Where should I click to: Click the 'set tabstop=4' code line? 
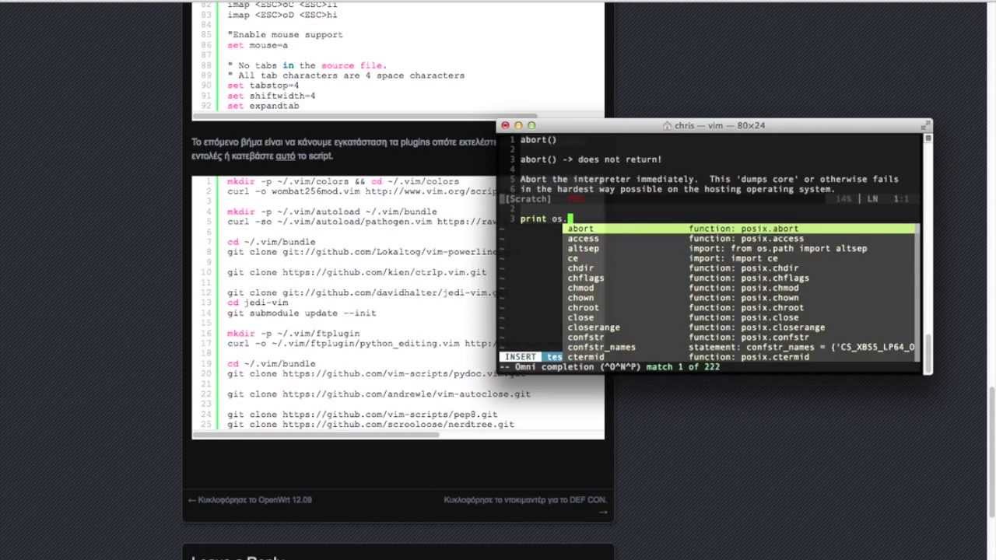coord(263,86)
